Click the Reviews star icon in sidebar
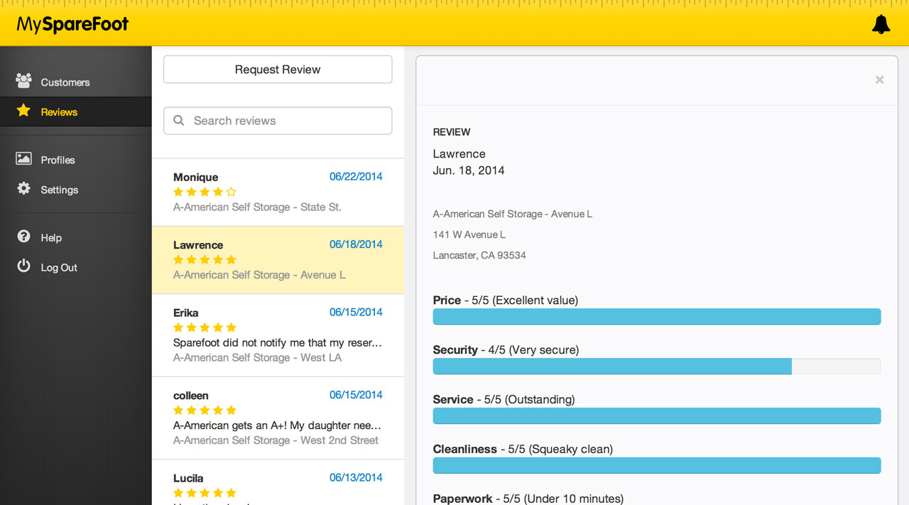This screenshot has height=505, width=909. (x=23, y=111)
